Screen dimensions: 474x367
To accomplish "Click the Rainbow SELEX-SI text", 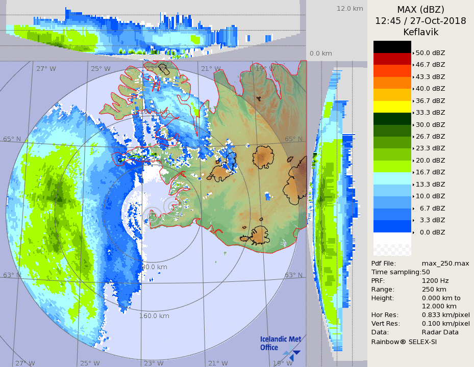I will click(x=404, y=342).
